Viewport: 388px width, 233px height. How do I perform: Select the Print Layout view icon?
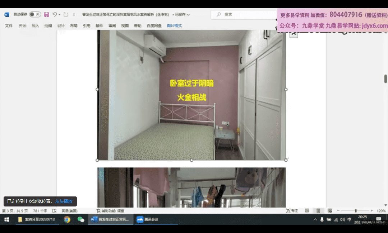pos(318,211)
